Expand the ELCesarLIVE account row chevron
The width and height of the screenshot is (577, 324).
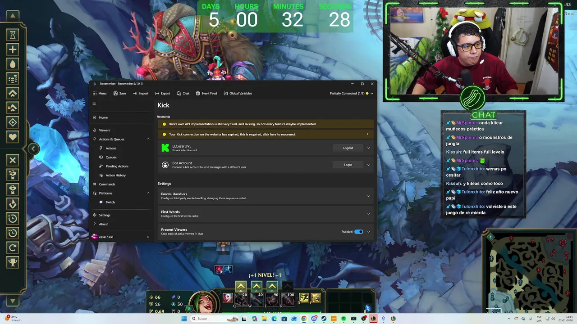point(368,148)
